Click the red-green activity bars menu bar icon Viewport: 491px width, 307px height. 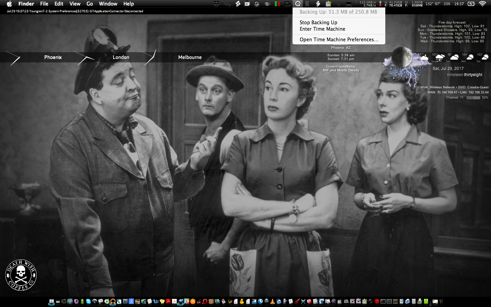277,4
